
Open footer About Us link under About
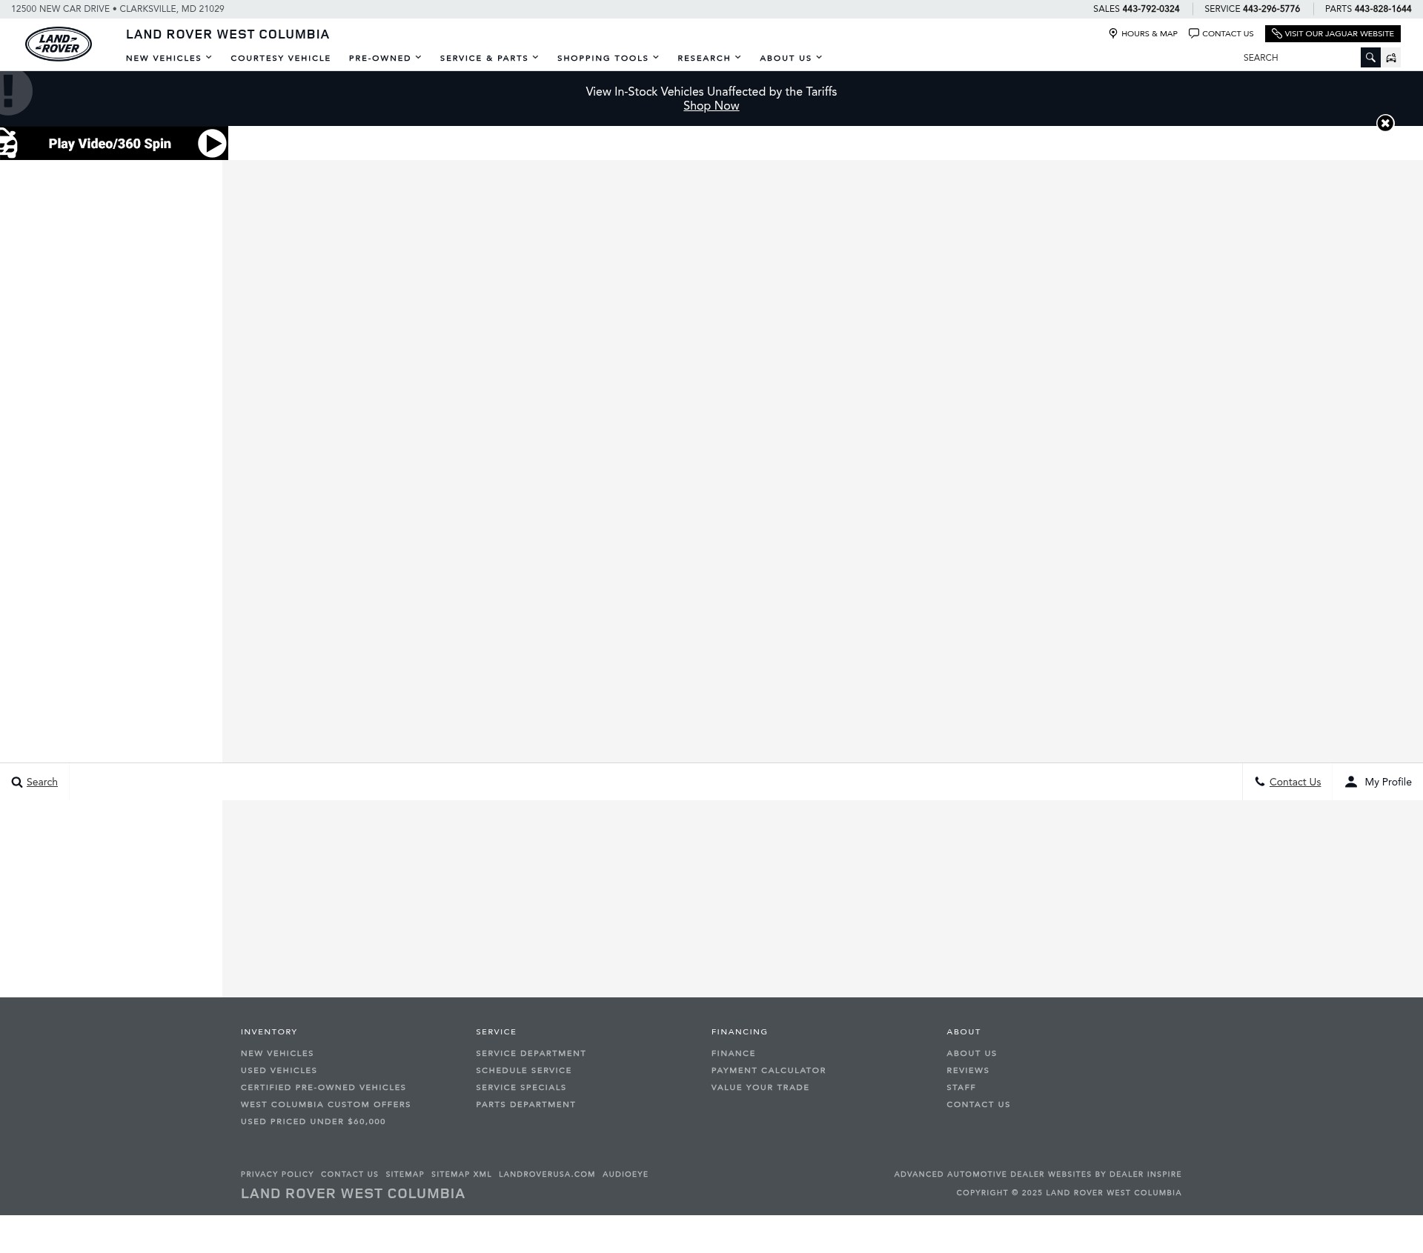(x=971, y=1053)
